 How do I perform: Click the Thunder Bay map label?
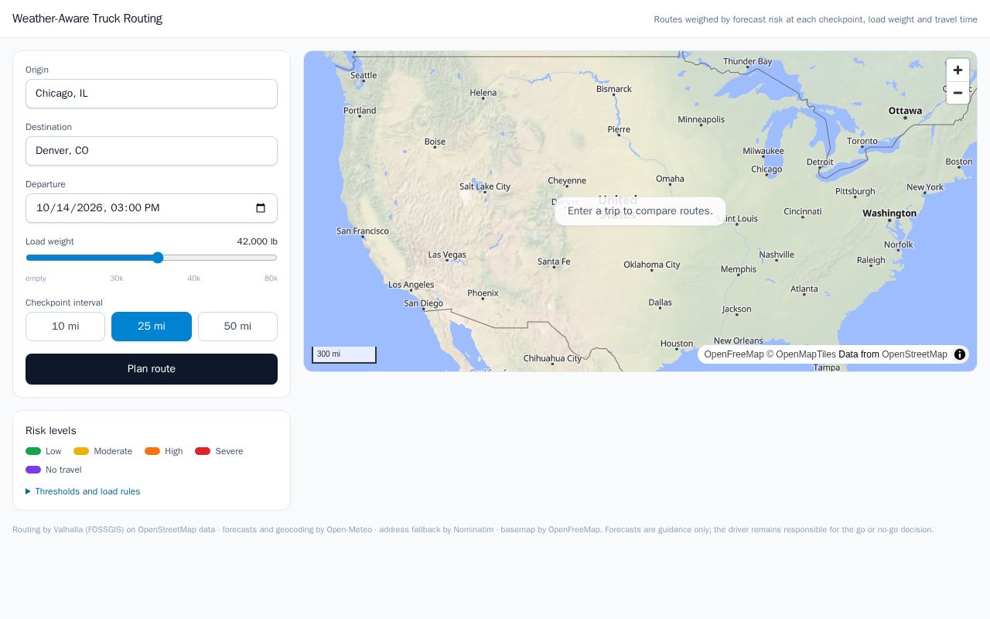click(748, 62)
